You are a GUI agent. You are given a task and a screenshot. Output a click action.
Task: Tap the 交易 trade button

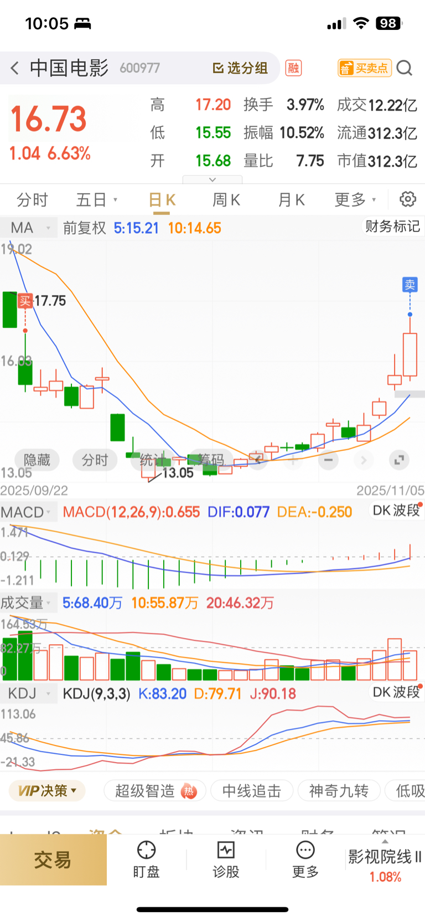[x=53, y=860]
